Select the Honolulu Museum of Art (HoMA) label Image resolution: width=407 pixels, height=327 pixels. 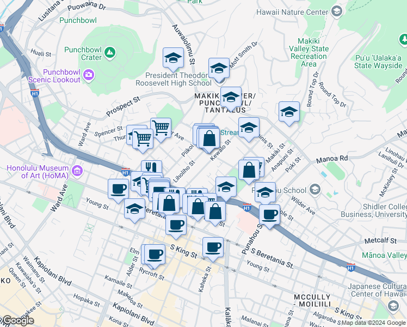[x=38, y=172]
